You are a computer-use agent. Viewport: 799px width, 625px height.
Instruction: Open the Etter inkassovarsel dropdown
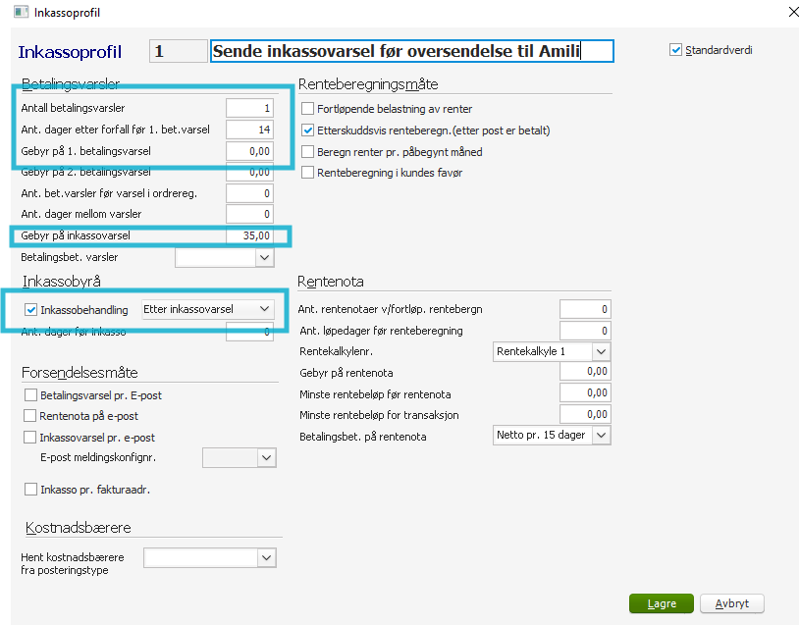(x=263, y=309)
